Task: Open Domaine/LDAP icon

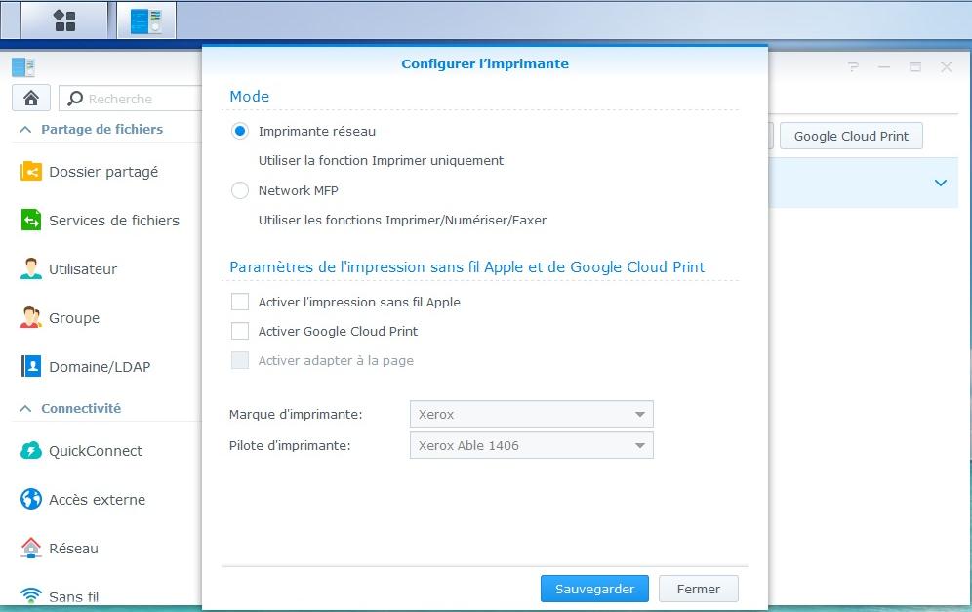Action: (31, 367)
